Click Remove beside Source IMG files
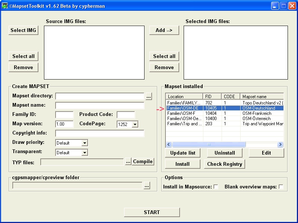The width and height of the screenshot is (298, 223). coord(23,68)
